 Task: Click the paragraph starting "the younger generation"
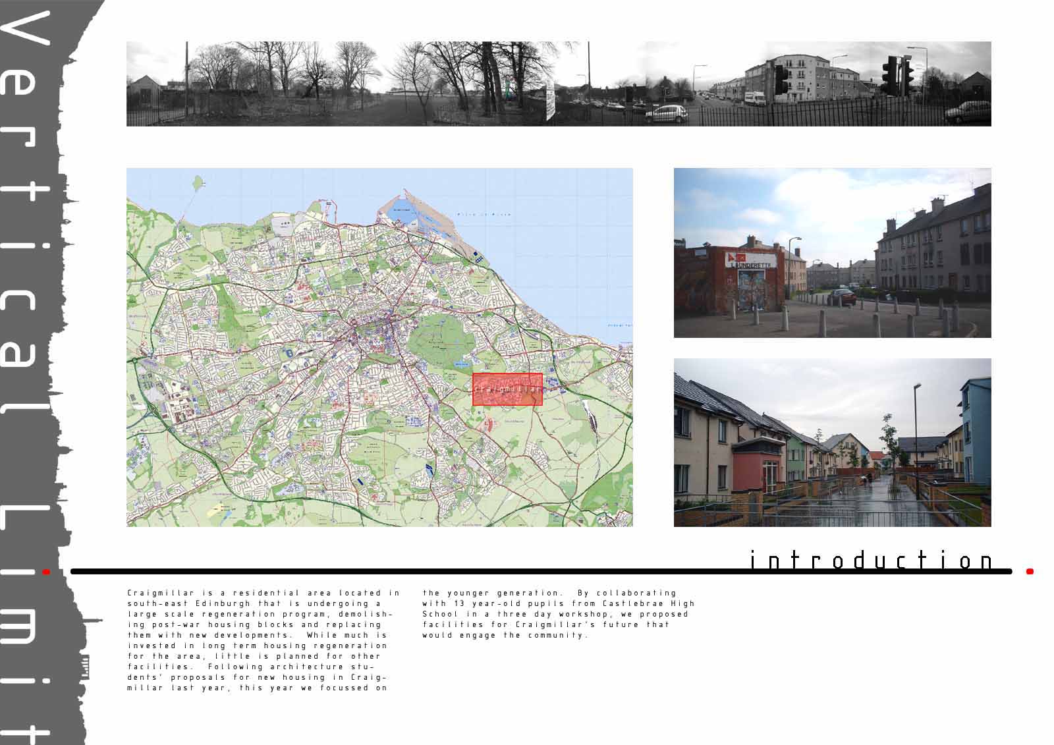[557, 614]
